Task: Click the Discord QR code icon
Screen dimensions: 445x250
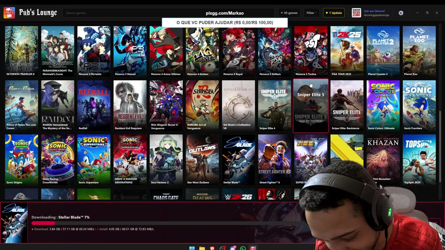Action: click(356, 13)
